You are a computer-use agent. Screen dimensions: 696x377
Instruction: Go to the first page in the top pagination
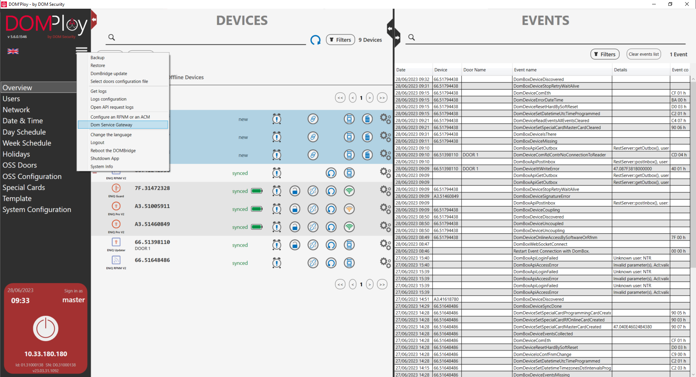point(340,98)
